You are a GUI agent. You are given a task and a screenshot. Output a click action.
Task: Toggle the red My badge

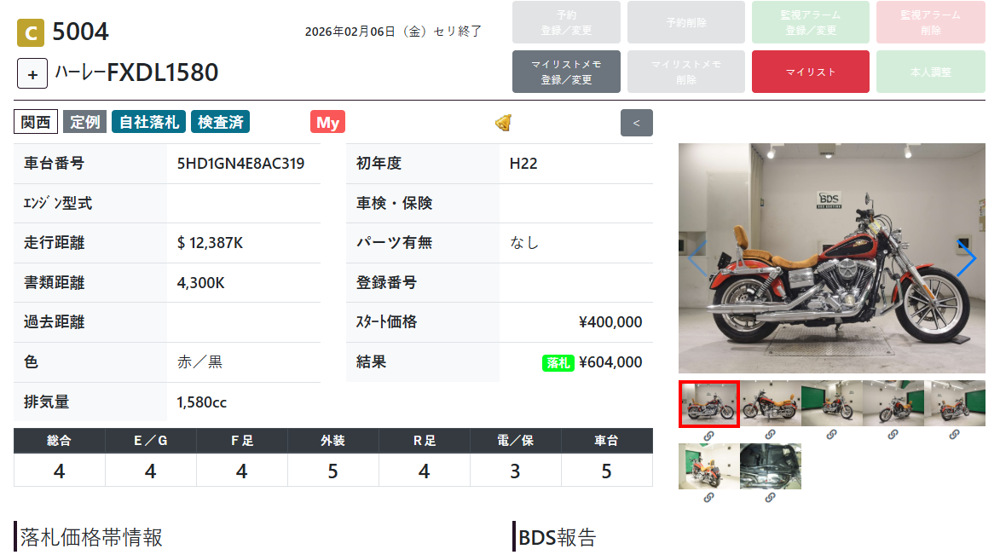click(x=328, y=122)
